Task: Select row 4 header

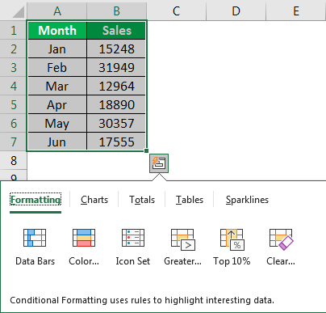Action: (x=14, y=86)
